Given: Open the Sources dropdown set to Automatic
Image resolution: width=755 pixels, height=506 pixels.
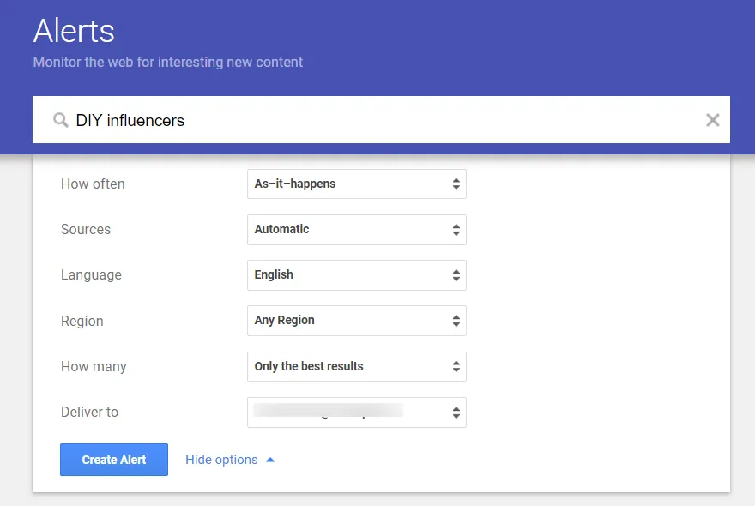Looking at the screenshot, I should 356,229.
